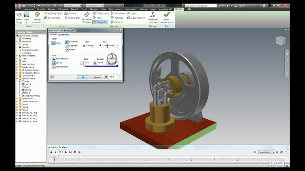
Task: Open Render Image tool
Action: [x=19, y=18]
